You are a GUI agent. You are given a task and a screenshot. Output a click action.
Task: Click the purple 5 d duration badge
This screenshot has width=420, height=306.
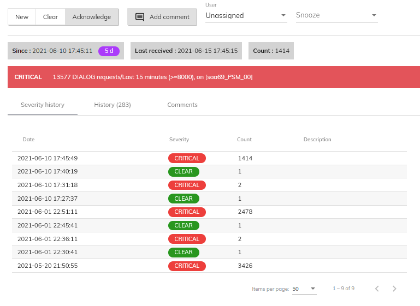pyautogui.click(x=109, y=51)
